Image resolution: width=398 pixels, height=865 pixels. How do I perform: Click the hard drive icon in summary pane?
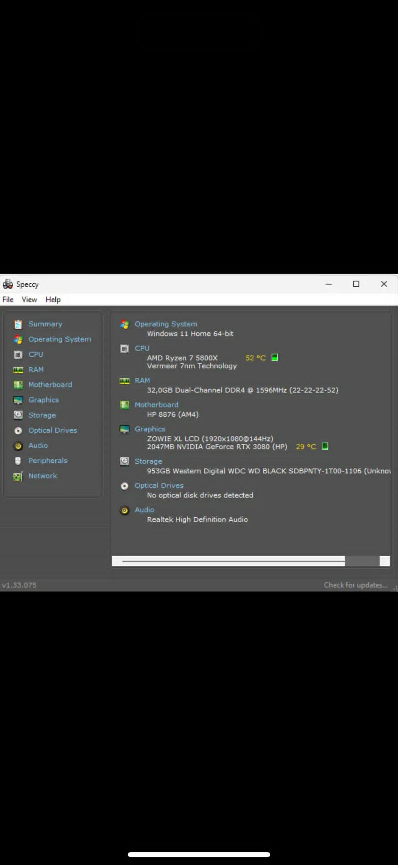tap(124, 461)
